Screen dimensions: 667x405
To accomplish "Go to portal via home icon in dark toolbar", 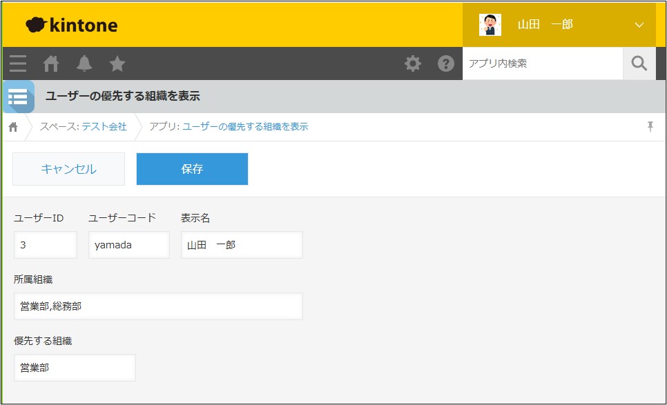I will (x=51, y=63).
